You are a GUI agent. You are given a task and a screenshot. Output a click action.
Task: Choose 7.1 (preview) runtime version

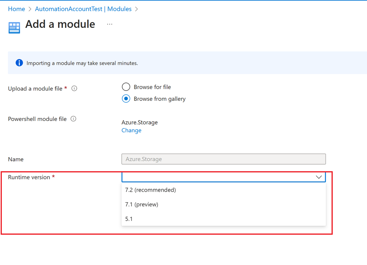tap(223, 204)
